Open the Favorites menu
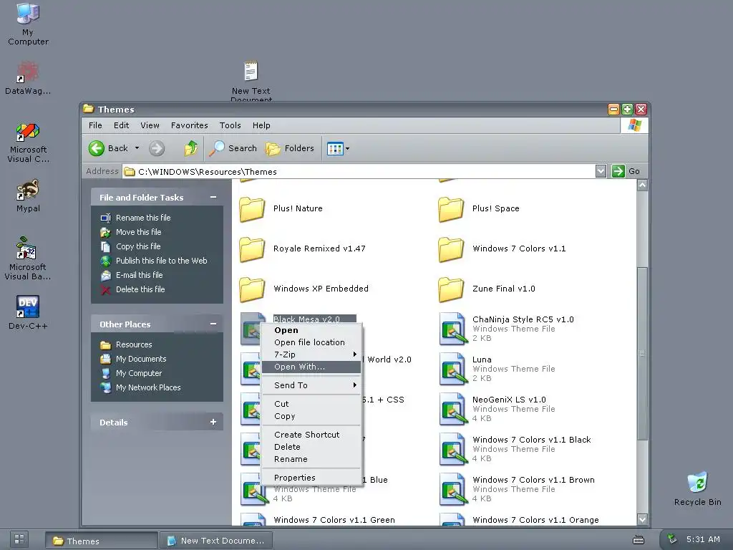733x550 pixels. coord(189,125)
